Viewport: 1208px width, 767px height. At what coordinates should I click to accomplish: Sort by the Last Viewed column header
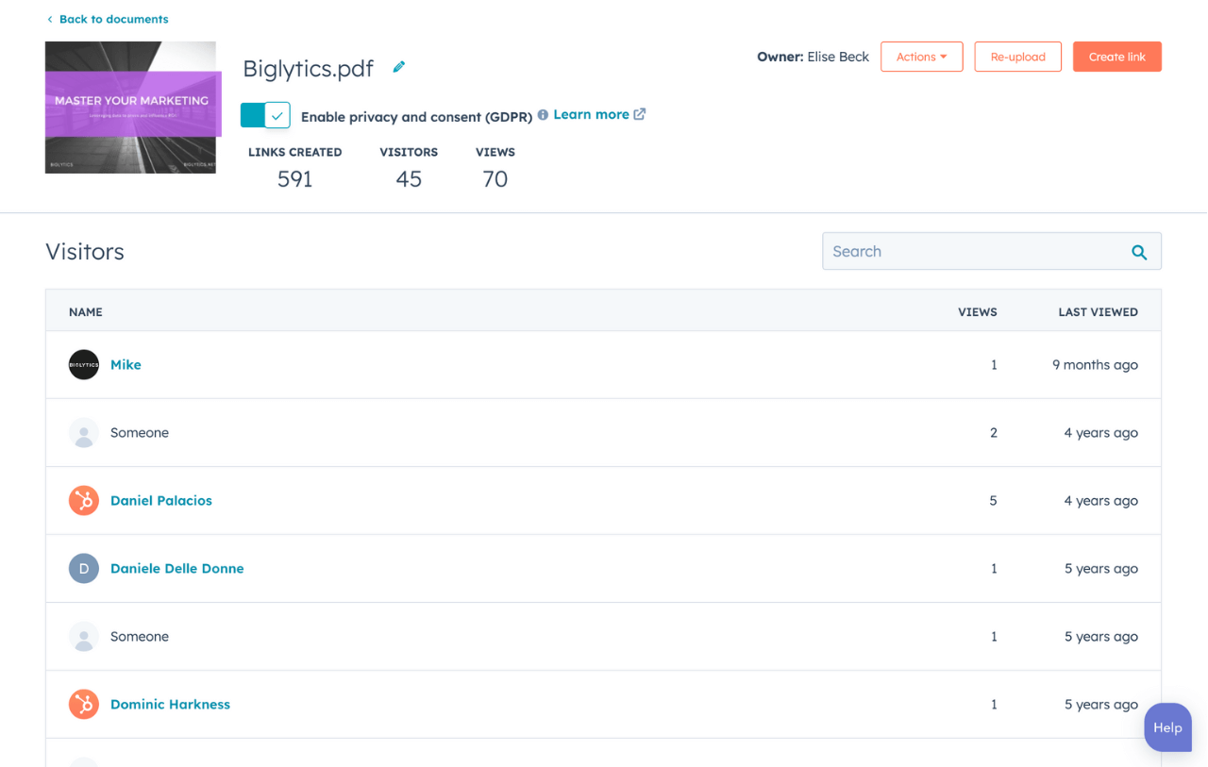pos(1098,312)
